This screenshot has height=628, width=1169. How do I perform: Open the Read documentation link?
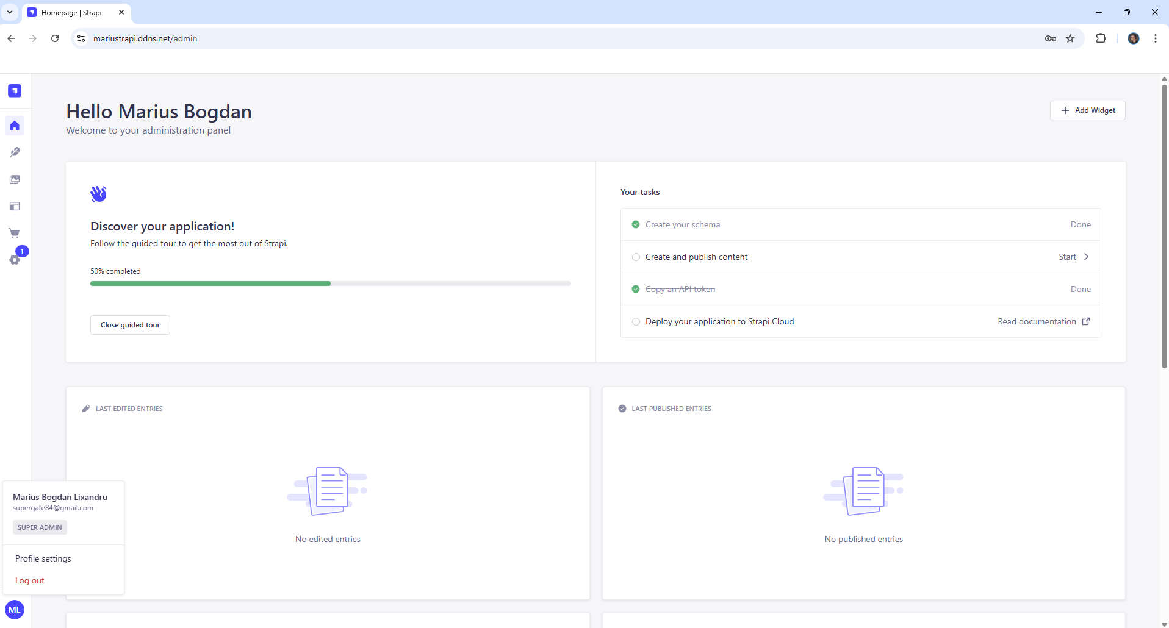coord(1037,321)
